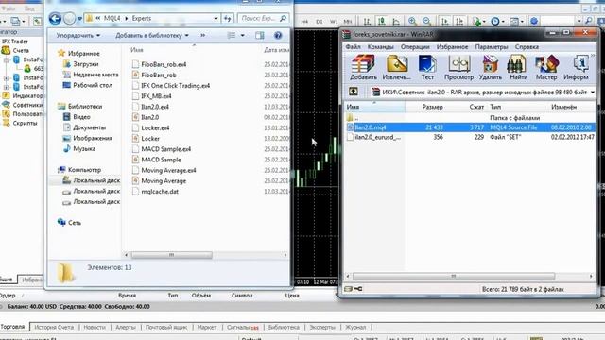This screenshot has height=340, width=605.
Task: Switch to История Счета terminal tab
Action: pos(54,327)
